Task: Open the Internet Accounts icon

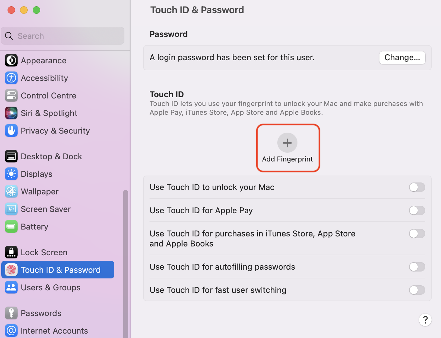Action: [x=11, y=331]
